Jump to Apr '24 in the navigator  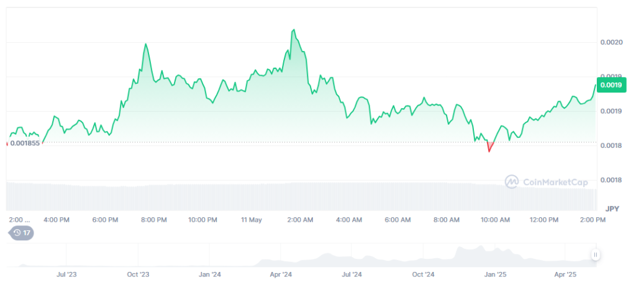(281, 274)
